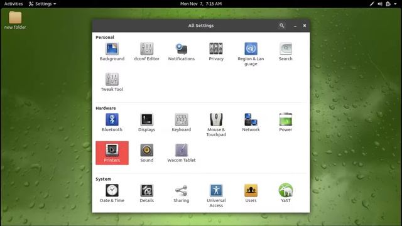Open the Settings app menu in top bar

[x=42, y=4]
